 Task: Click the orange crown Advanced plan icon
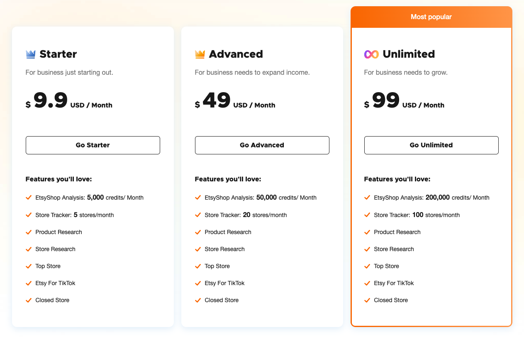click(200, 54)
